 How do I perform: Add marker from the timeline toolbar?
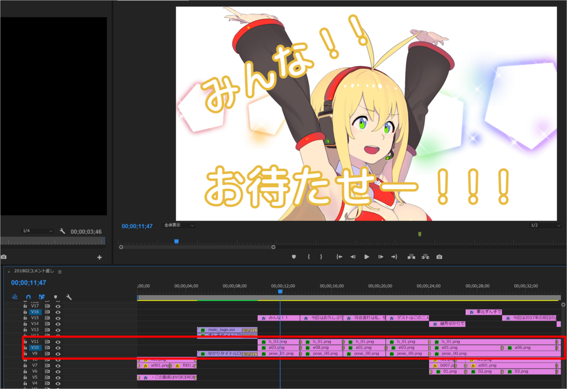click(55, 297)
